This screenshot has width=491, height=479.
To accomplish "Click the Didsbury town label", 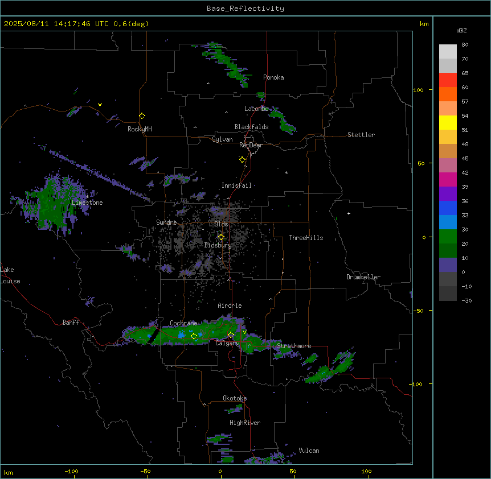I will [x=218, y=245].
